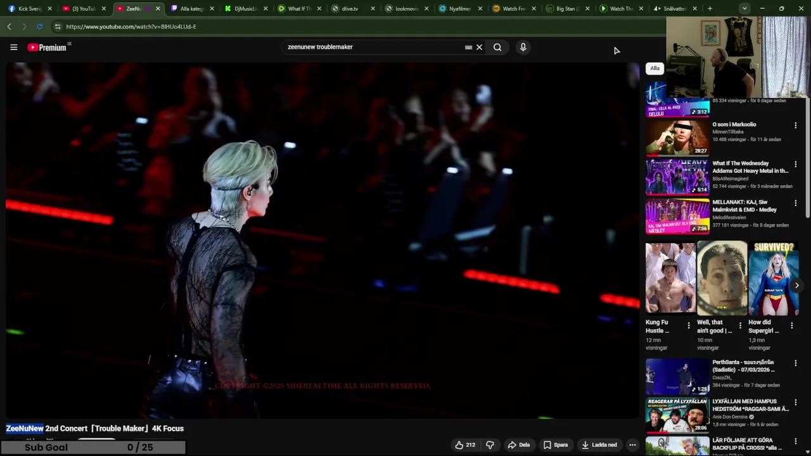
Task: Click the video title 'ZeeNuNew 2nd Concert'
Action: (x=95, y=429)
